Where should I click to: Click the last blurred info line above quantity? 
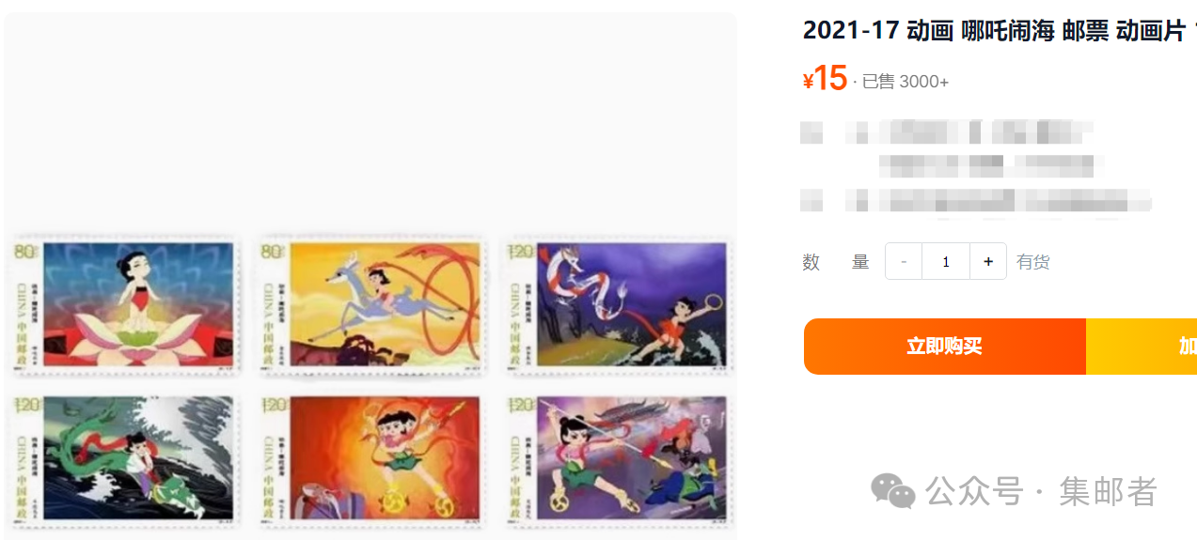[x=976, y=200]
